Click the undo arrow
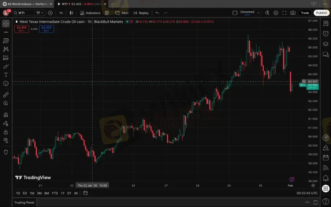Screen dimensions: 331x207 (x=157, y=13)
